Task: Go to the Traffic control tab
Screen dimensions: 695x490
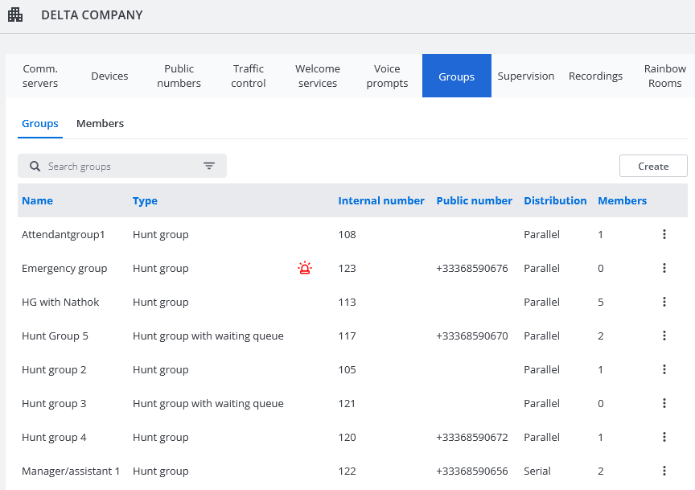Action: pos(249,76)
